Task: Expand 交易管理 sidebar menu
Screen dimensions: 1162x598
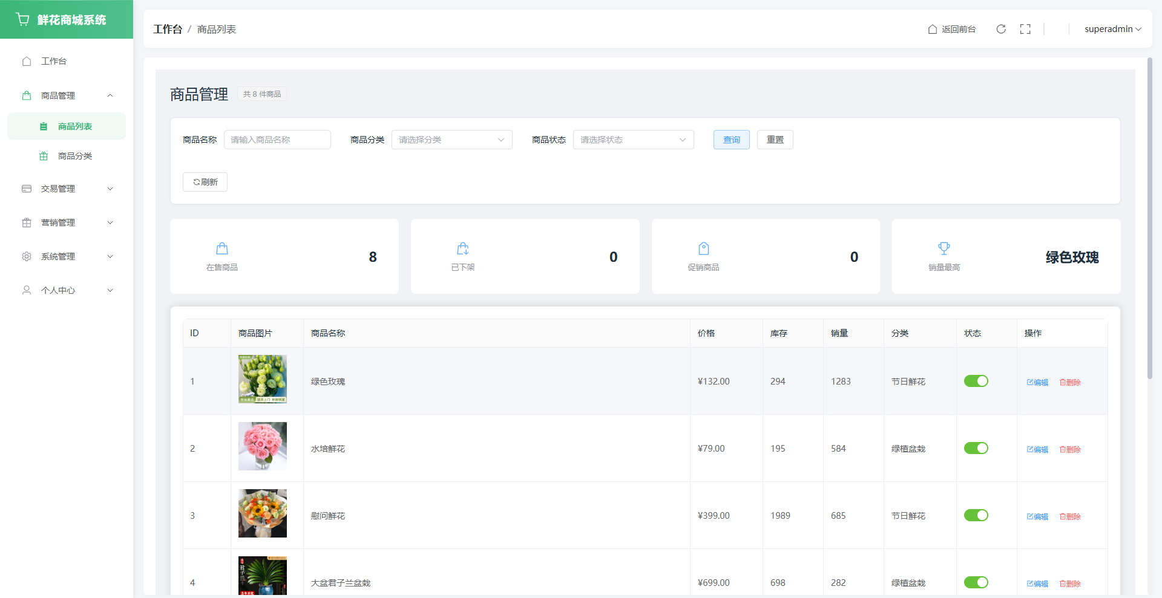Action: tap(67, 189)
